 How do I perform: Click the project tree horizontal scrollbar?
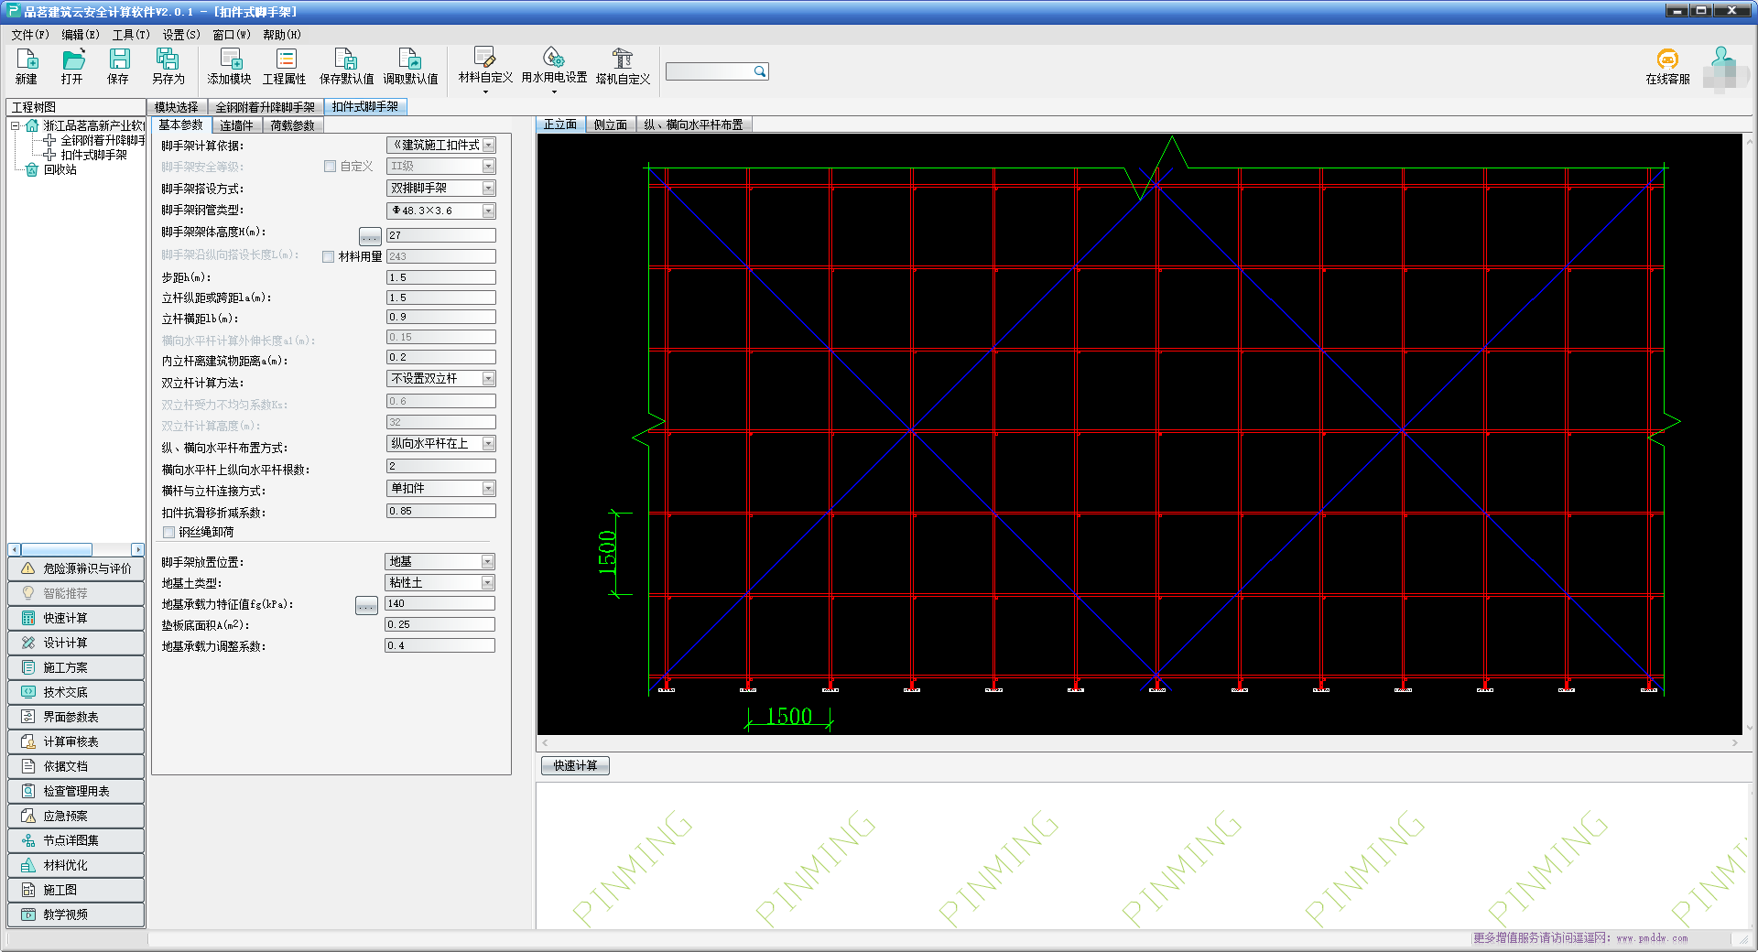point(76,549)
